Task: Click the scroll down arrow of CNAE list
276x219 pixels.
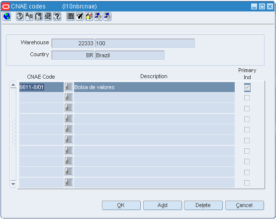Action: point(13,184)
